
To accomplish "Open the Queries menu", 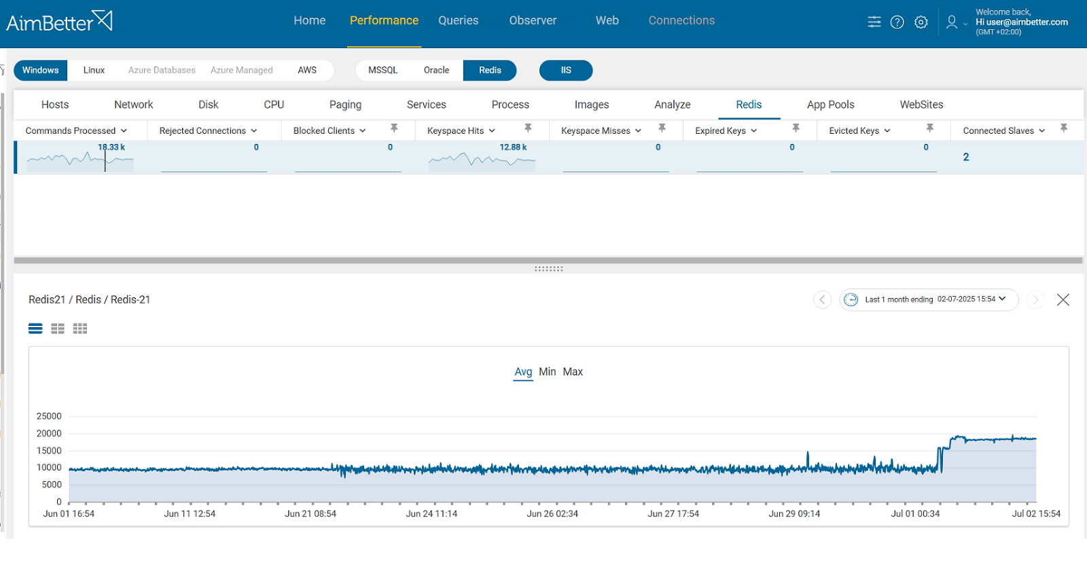I will tap(459, 21).
